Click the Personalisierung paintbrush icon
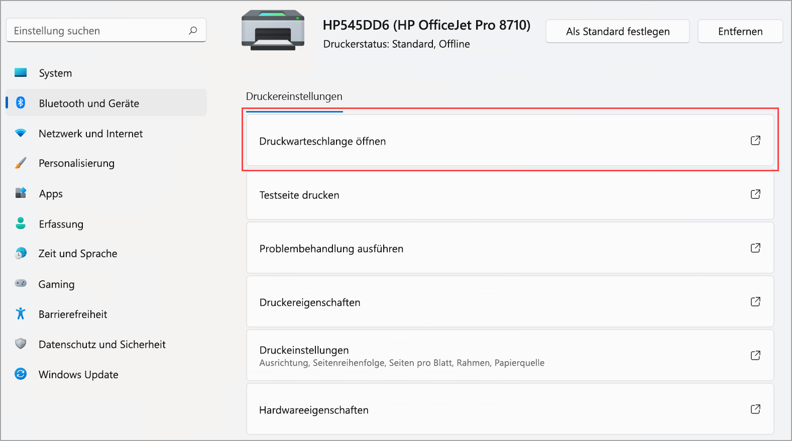The image size is (792, 441). [21, 163]
